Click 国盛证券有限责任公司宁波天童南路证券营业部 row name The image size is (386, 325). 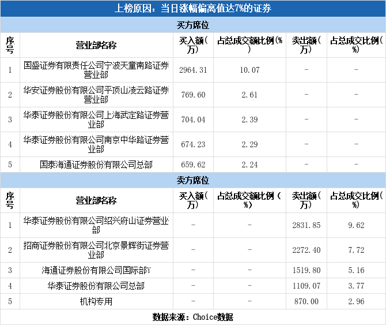(x=96, y=70)
